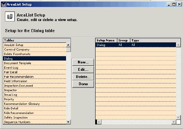This screenshot has height=129, width=183.
Task: Select the Dialog setup row
Action: pyautogui.click(x=136, y=45)
